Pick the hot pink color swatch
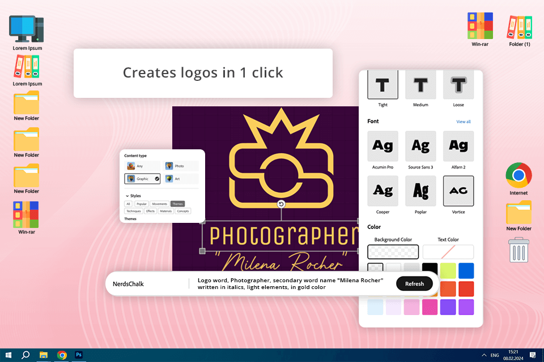Screen dimensions: 544x362 [430, 307]
